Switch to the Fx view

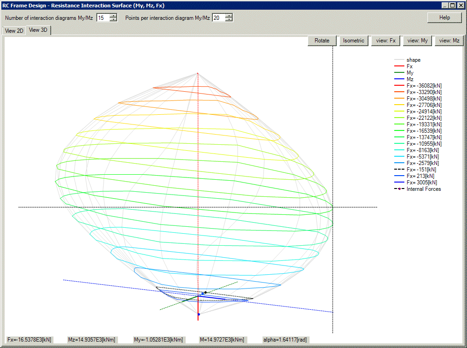point(385,41)
